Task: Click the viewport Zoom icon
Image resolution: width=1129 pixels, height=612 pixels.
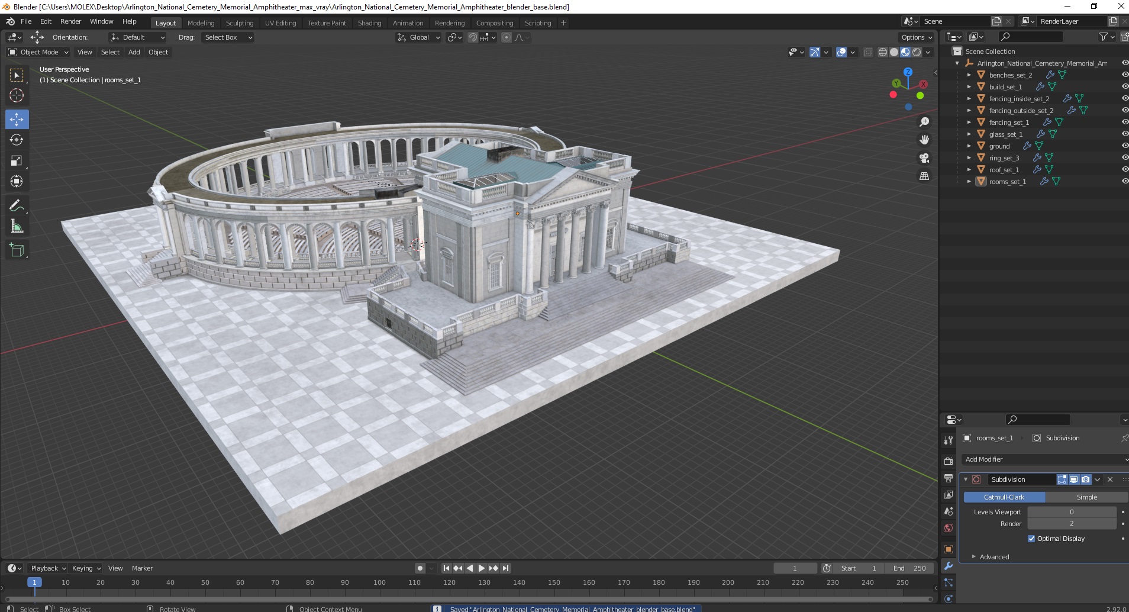Action: pos(924,122)
